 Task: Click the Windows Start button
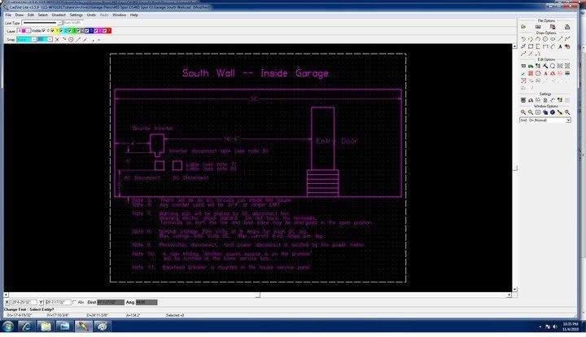coord(9,327)
